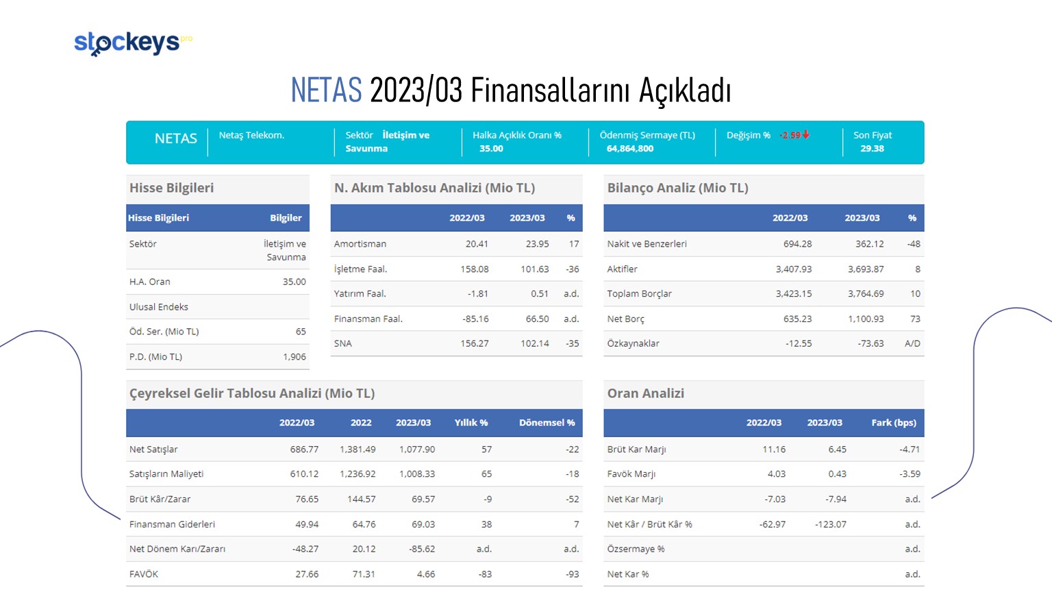Click the Özsermaye % row label

tap(636, 549)
